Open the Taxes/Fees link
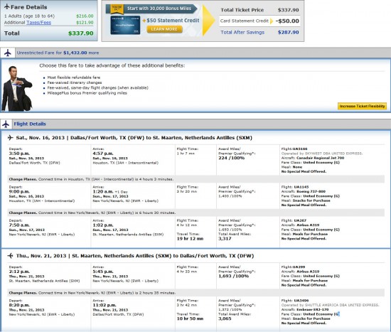391x332 pixels. pyautogui.click(x=38, y=23)
